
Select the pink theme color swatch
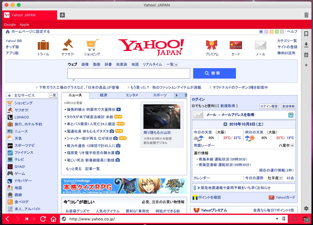point(266,32)
